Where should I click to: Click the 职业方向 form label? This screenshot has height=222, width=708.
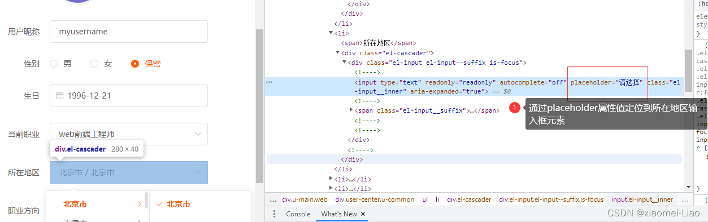(x=24, y=211)
